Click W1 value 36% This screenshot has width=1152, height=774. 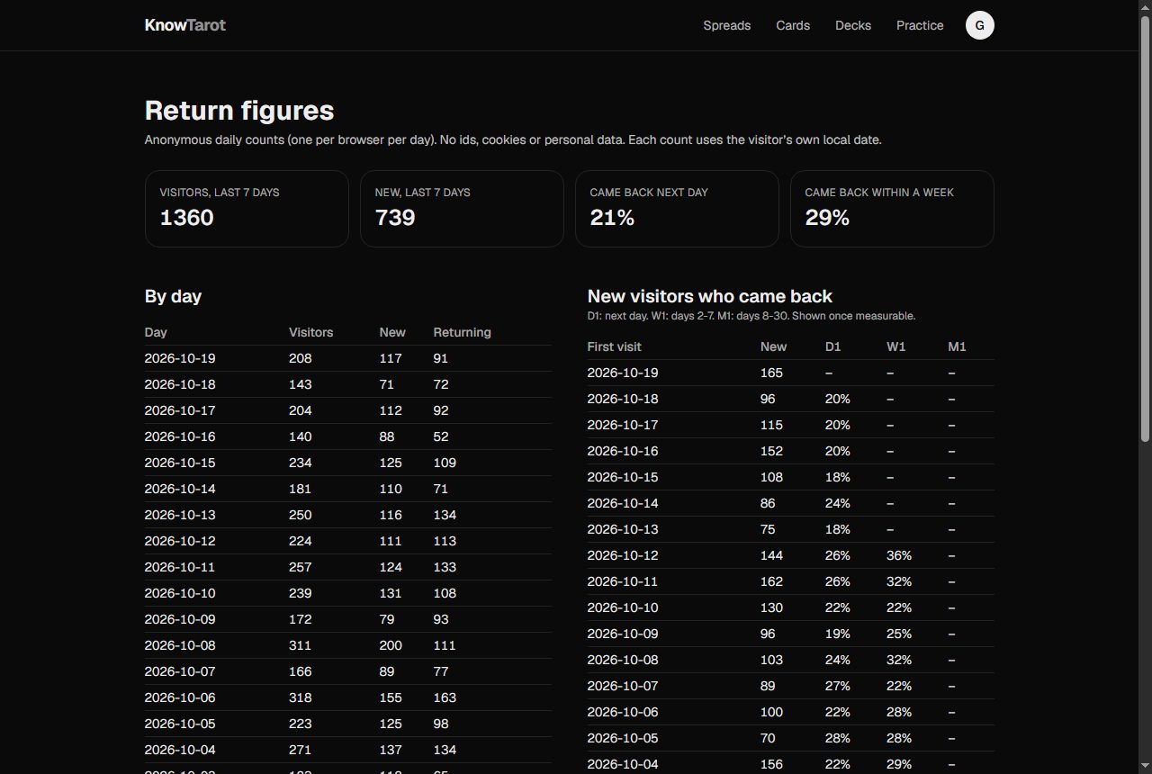click(x=899, y=555)
